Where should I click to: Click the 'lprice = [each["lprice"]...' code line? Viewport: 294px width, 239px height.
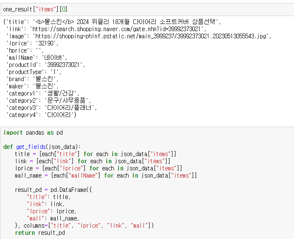(99, 168)
